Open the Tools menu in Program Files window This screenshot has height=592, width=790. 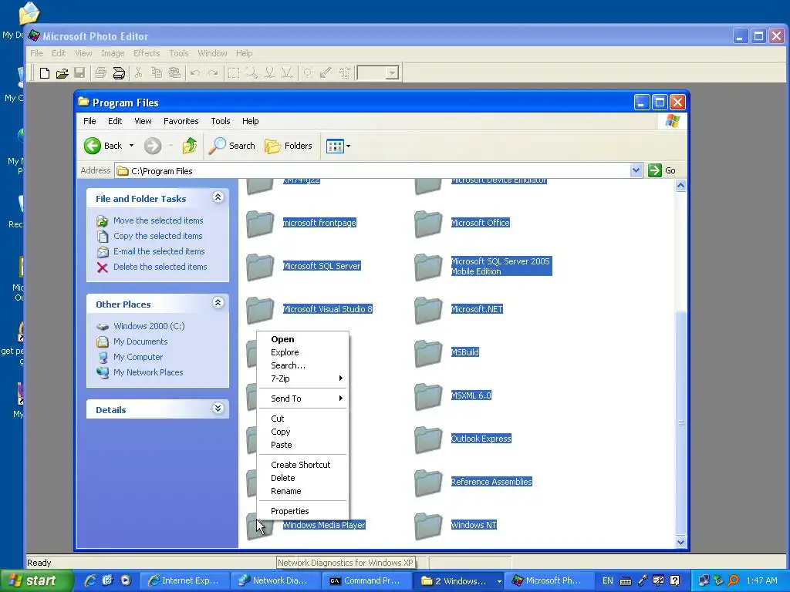click(220, 121)
